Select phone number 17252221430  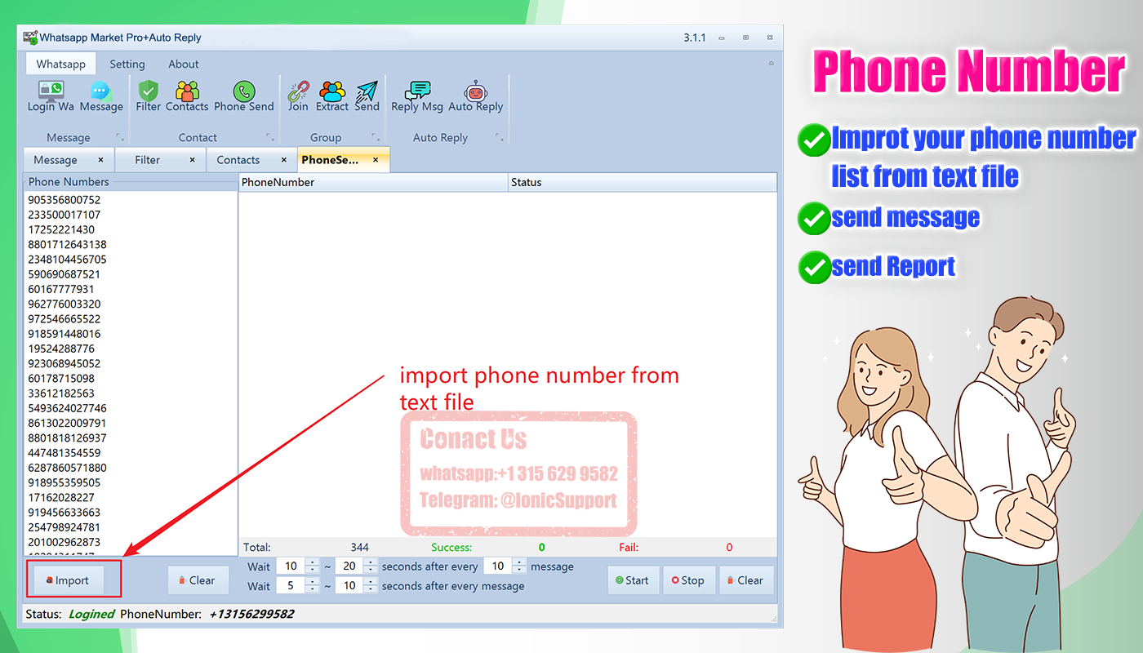pos(61,229)
